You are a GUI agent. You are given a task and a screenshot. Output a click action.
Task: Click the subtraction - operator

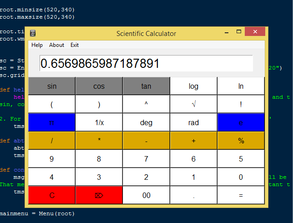pyautogui.click(x=146, y=141)
